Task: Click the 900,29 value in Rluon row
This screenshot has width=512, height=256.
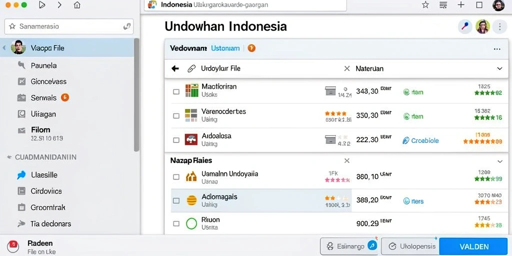Action: (367, 223)
